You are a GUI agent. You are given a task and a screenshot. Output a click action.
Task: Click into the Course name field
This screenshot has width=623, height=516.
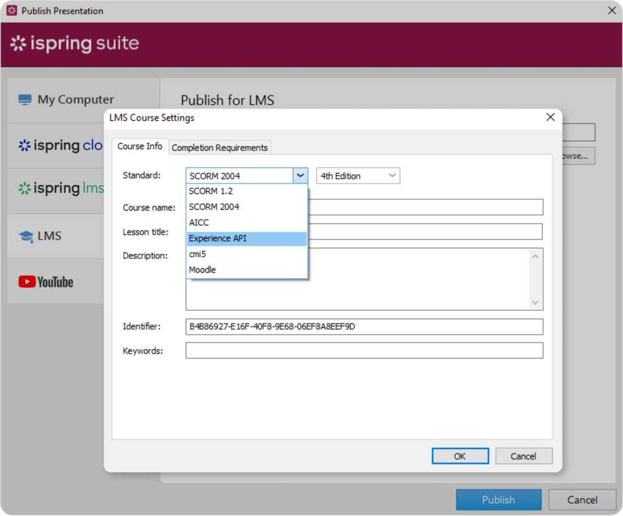pos(425,207)
